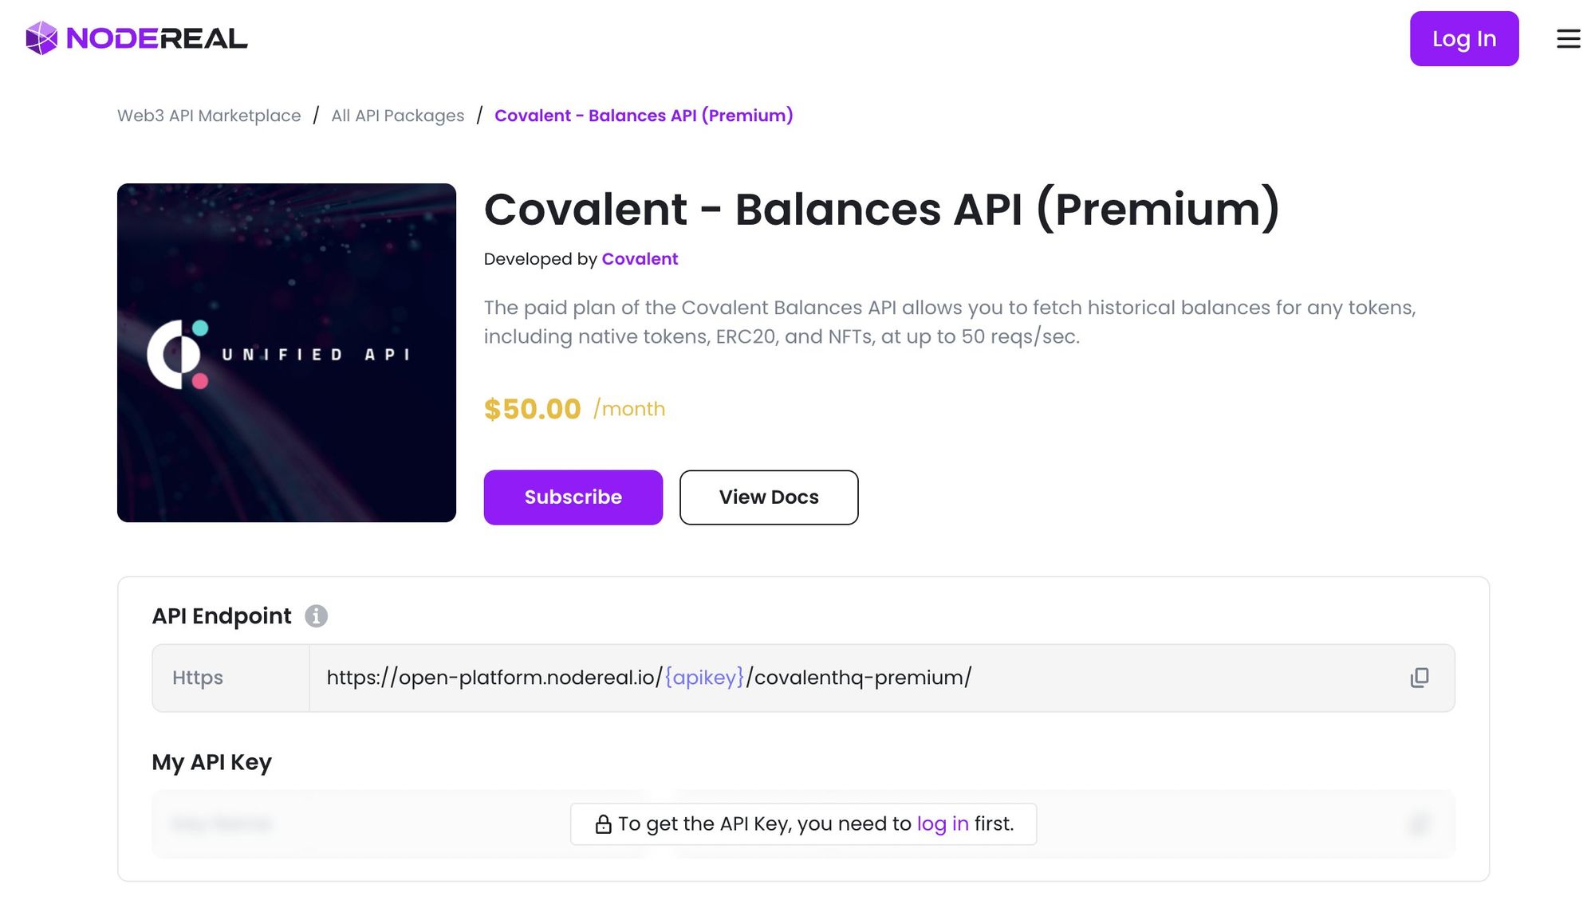Click the Unified API product image
This screenshot has width=1595, height=900.
(286, 352)
